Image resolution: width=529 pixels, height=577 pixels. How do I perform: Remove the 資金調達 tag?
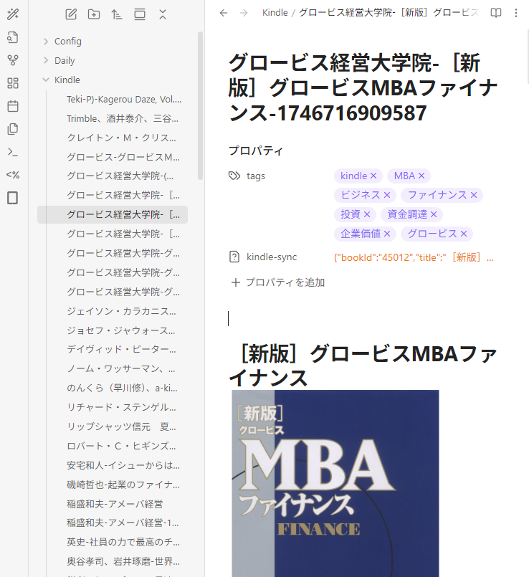(x=434, y=214)
